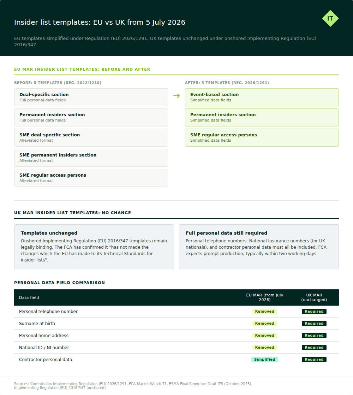Click Required badge for Personal home address

pos(314,336)
